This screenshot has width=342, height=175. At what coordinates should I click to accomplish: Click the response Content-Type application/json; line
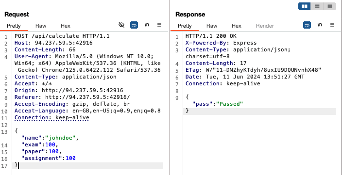point(238,49)
